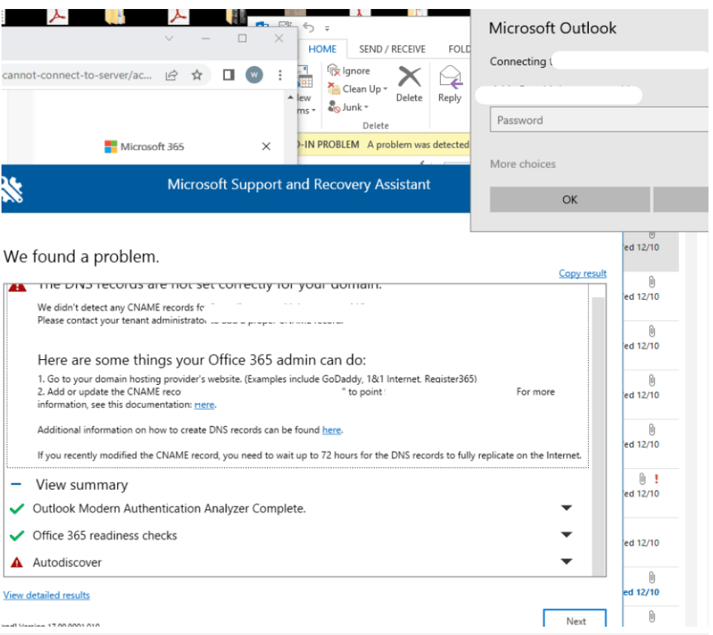Collapse the View summary section

coord(17,484)
